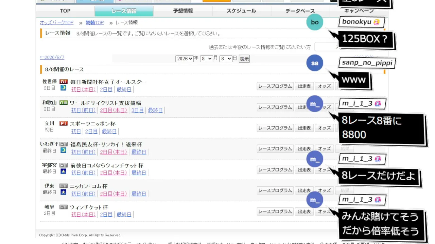
Task: Open 出走表 for いわき平 race
Action: [x=304, y=148]
